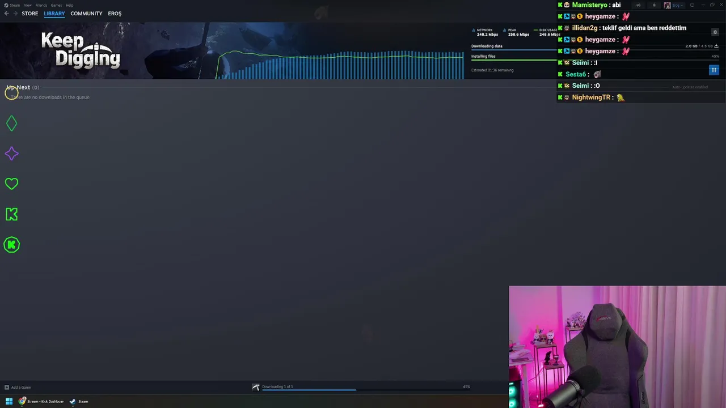This screenshot has height=408, width=726.
Task: Click the Downloading 1 of 1 label
Action: (x=277, y=386)
